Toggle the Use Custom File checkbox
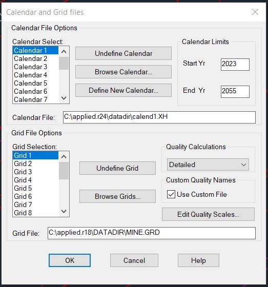 [x=171, y=194]
